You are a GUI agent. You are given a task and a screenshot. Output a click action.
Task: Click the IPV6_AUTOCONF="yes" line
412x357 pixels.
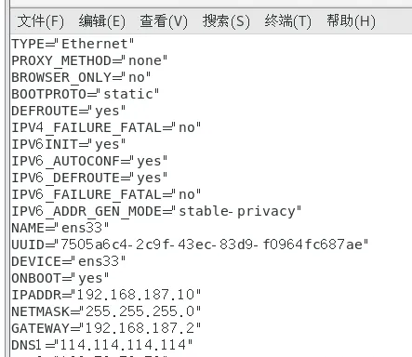point(89,161)
